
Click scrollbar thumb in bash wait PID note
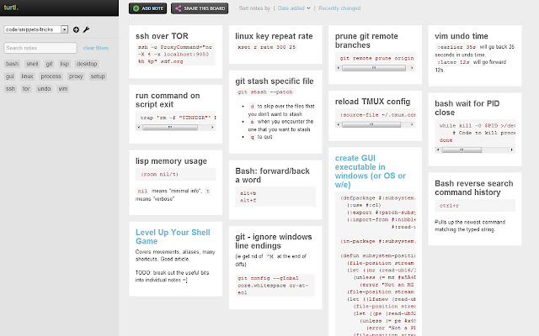pyautogui.click(x=462, y=150)
